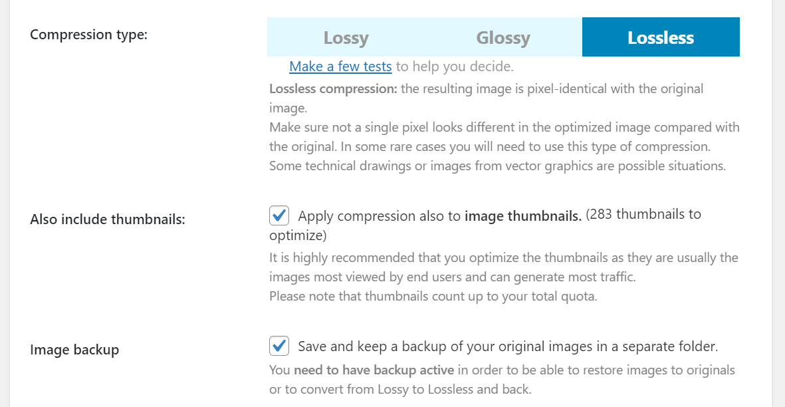Click the bold 'need to have backup active' text
Viewport: 785px width, 407px height.
point(374,370)
